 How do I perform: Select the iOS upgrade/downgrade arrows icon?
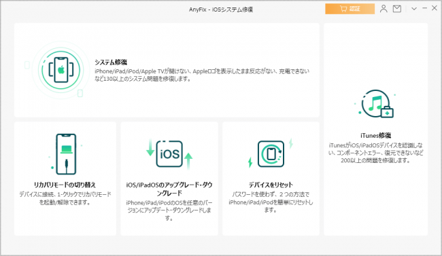(169, 154)
